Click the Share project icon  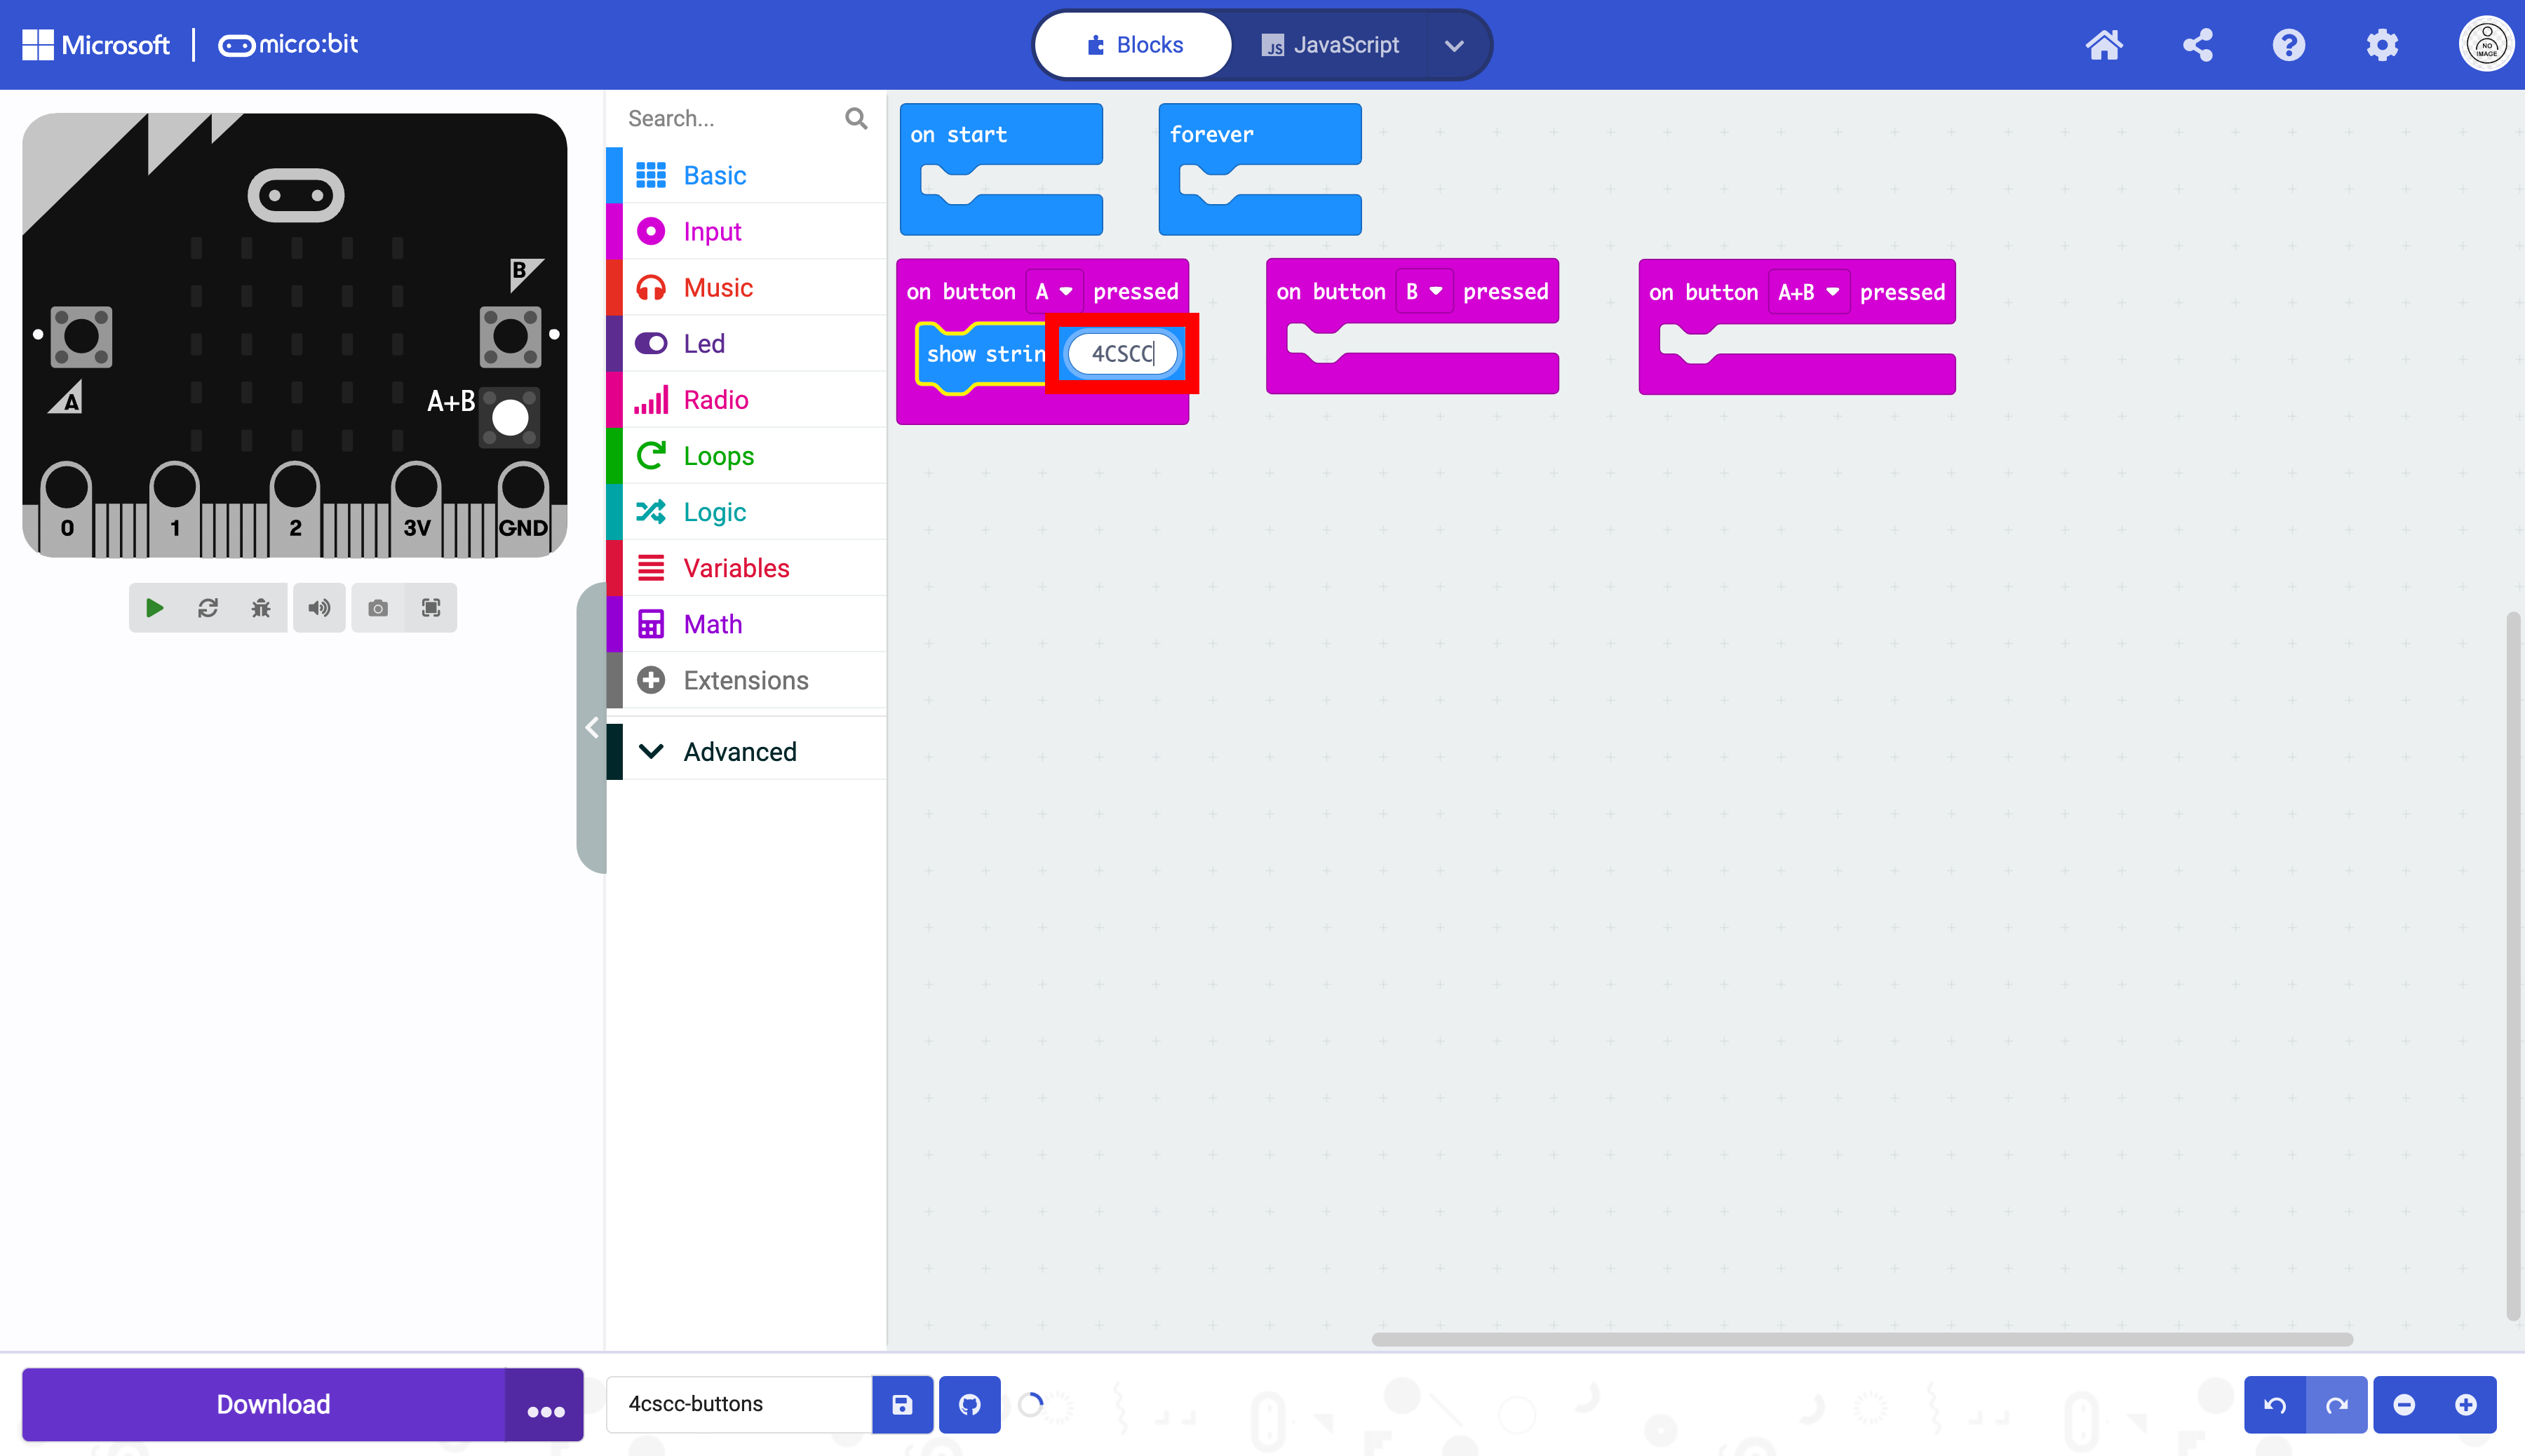click(2197, 45)
